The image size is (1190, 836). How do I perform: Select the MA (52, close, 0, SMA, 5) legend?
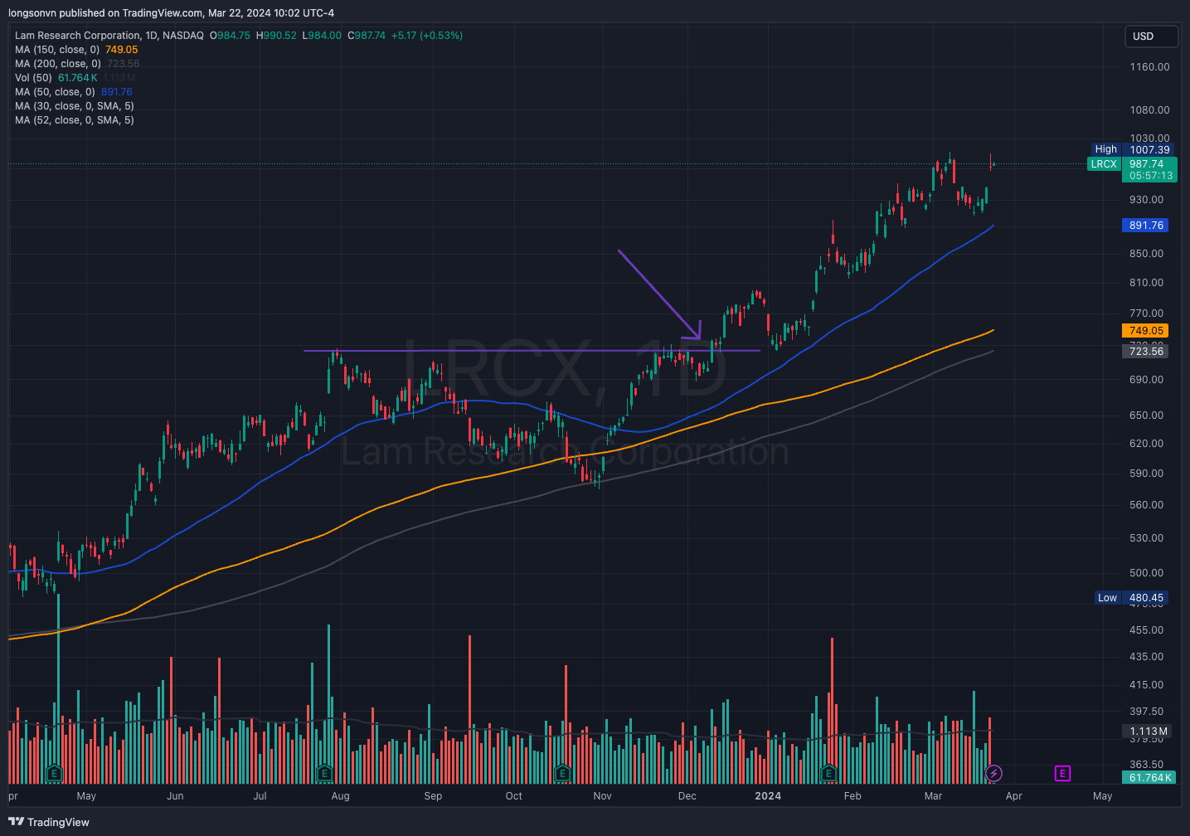[75, 120]
